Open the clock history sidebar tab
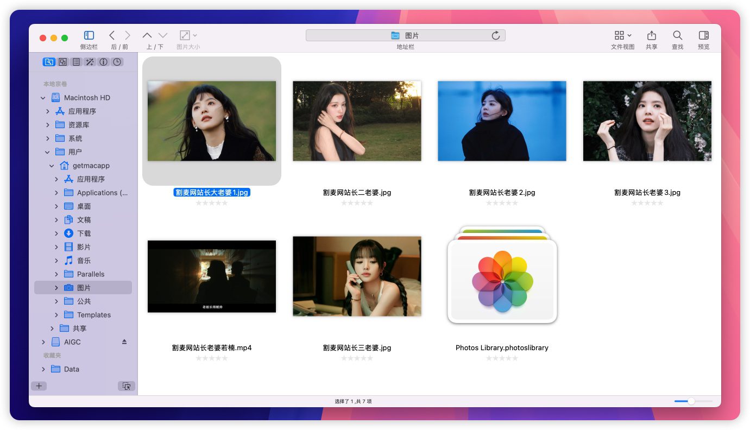 117,62
